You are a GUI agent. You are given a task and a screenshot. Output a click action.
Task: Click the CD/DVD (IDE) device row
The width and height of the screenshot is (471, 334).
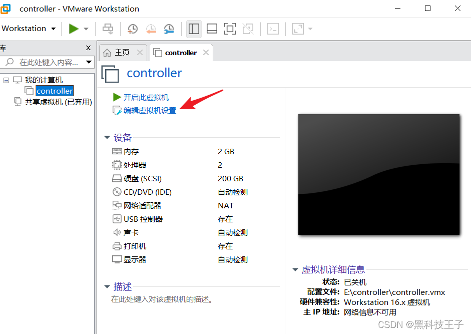(x=180, y=192)
